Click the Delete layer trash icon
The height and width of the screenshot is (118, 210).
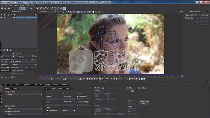click(7, 50)
